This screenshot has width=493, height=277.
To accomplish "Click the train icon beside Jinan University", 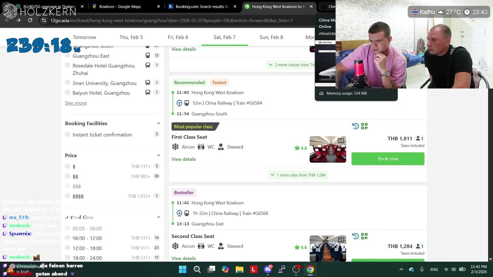I will click(x=148, y=83).
